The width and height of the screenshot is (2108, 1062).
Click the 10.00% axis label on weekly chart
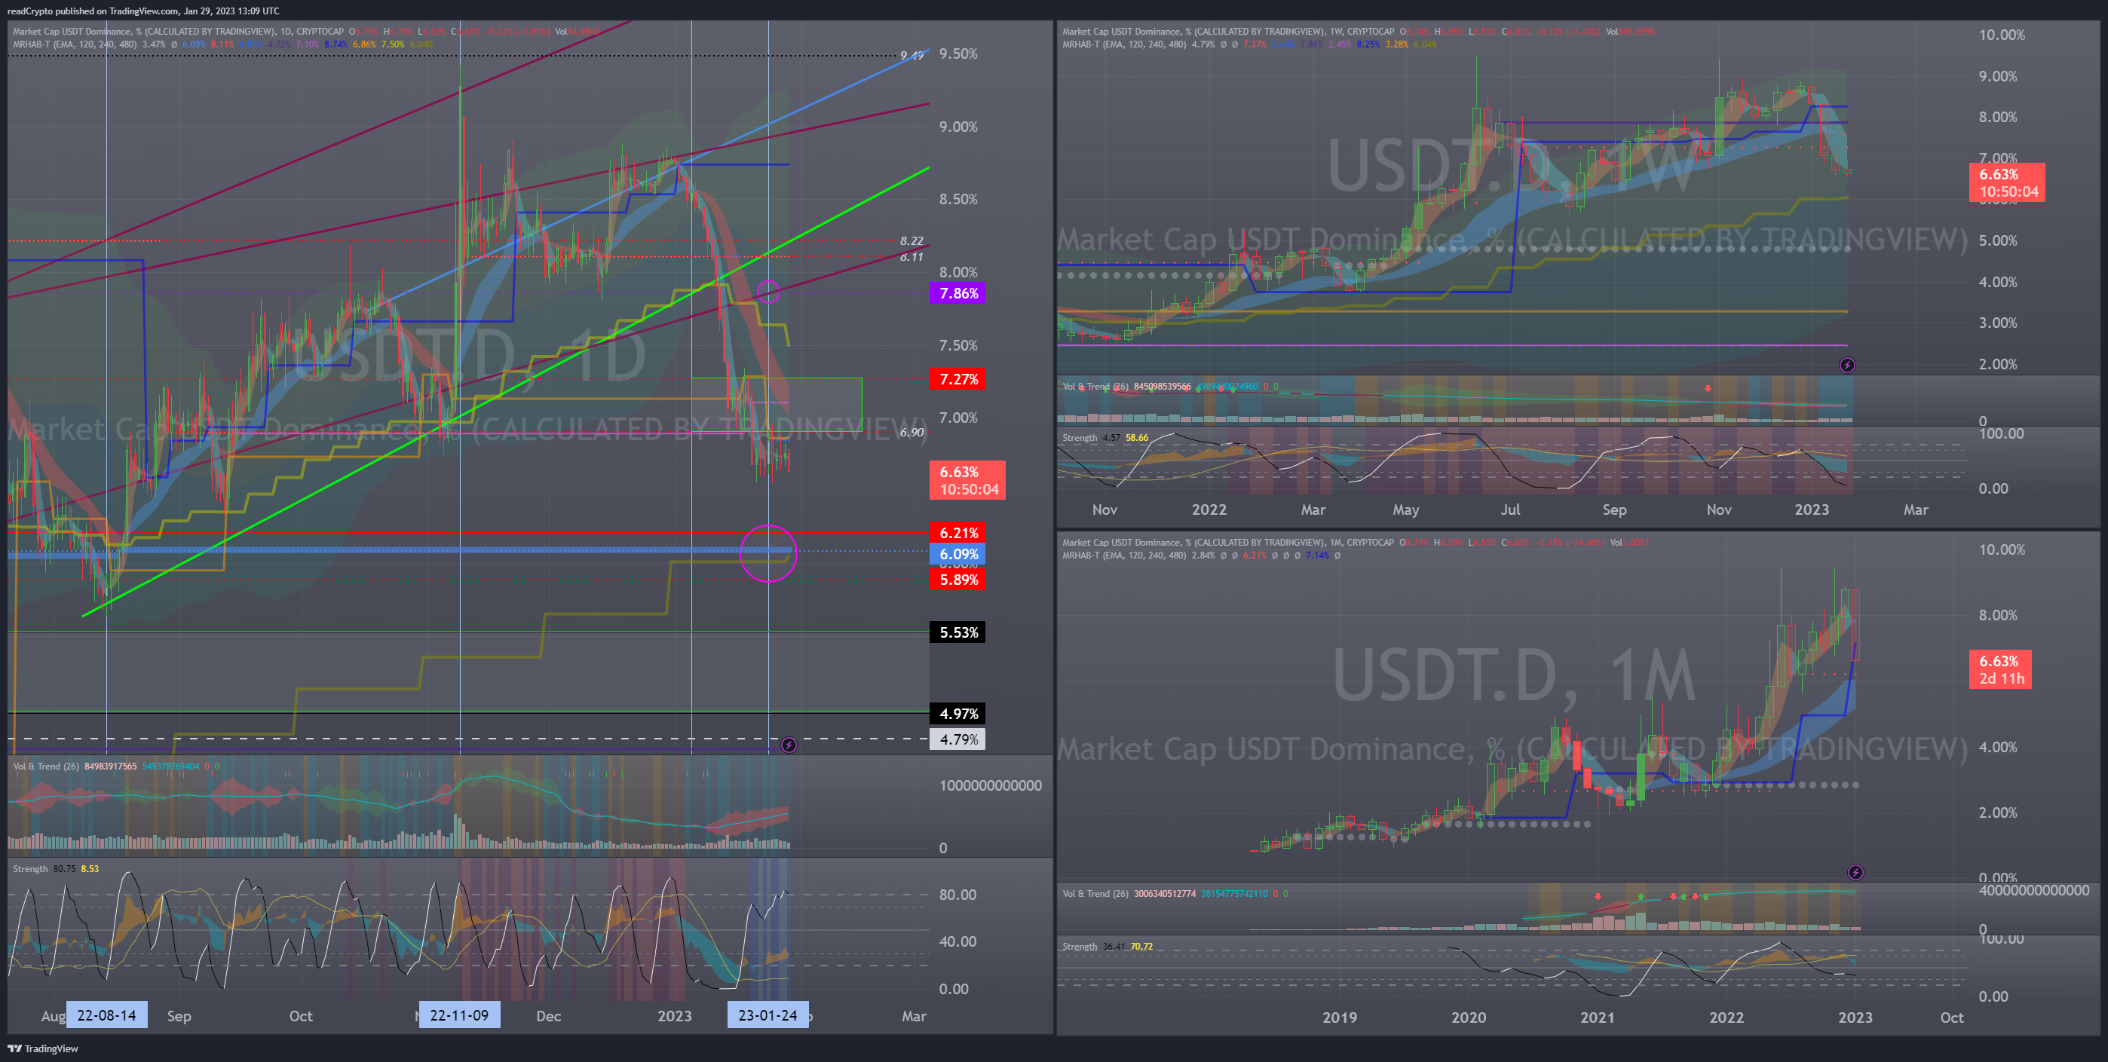pos(2002,35)
